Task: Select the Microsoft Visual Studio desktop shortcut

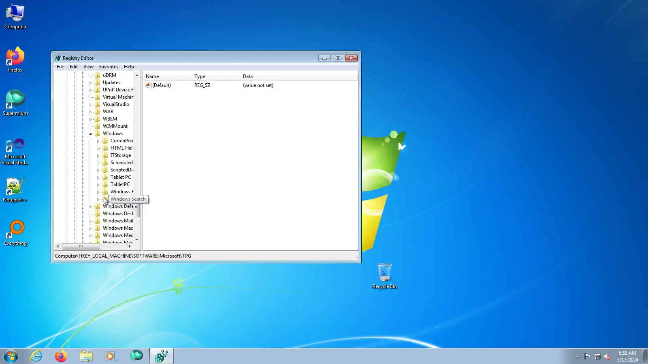Action: pyautogui.click(x=15, y=152)
